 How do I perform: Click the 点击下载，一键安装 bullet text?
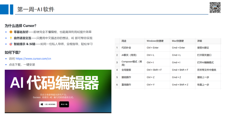pos(22,65)
